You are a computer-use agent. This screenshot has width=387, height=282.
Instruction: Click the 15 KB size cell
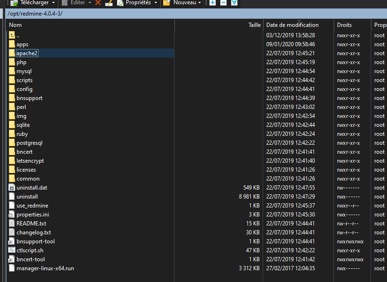(x=253, y=224)
